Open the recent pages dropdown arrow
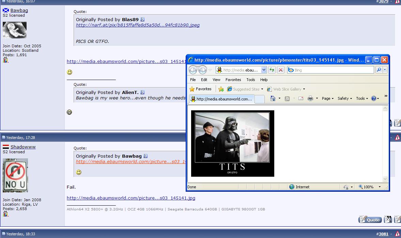The image size is (401, 238). tap(210, 70)
